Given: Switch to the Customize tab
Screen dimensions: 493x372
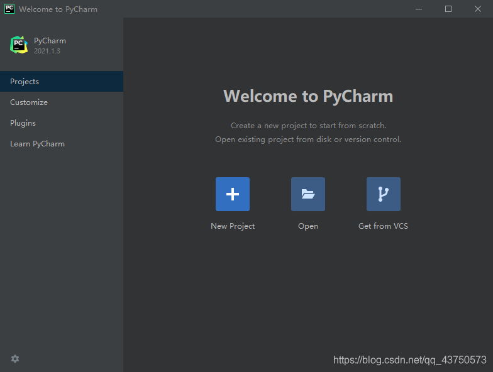Looking at the screenshot, I should click(62, 102).
